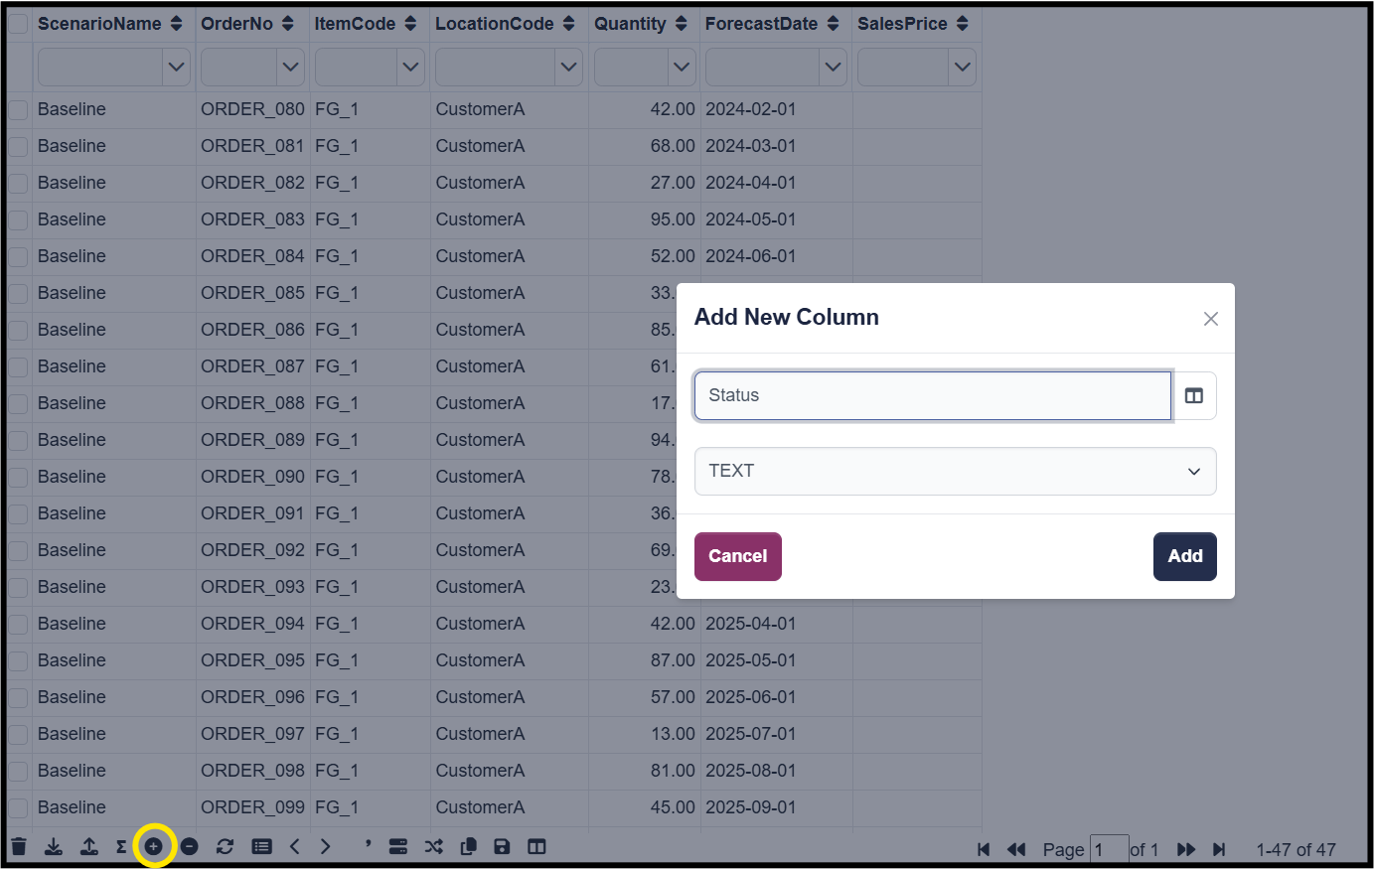
Task: Open the column picker beside the Status field
Action: (1194, 395)
